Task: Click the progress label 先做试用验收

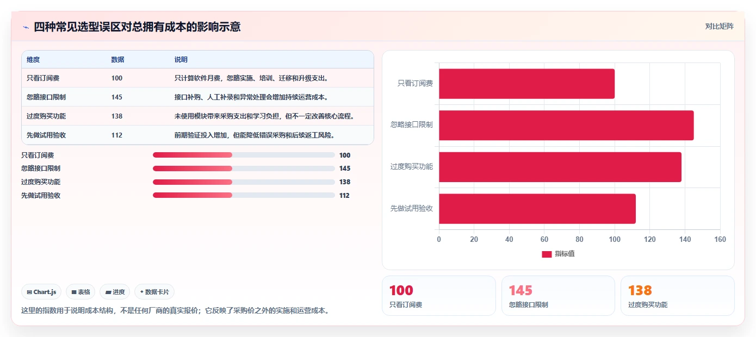Action: pos(41,196)
